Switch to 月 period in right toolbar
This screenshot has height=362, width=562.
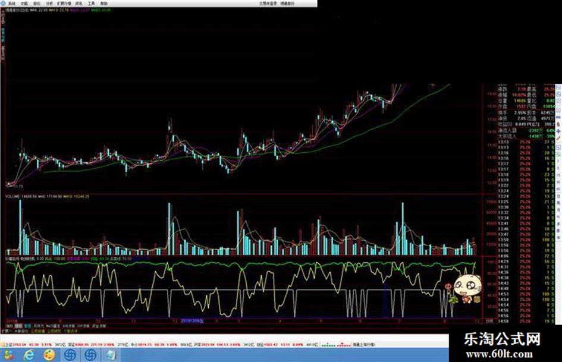pyautogui.click(x=558, y=209)
